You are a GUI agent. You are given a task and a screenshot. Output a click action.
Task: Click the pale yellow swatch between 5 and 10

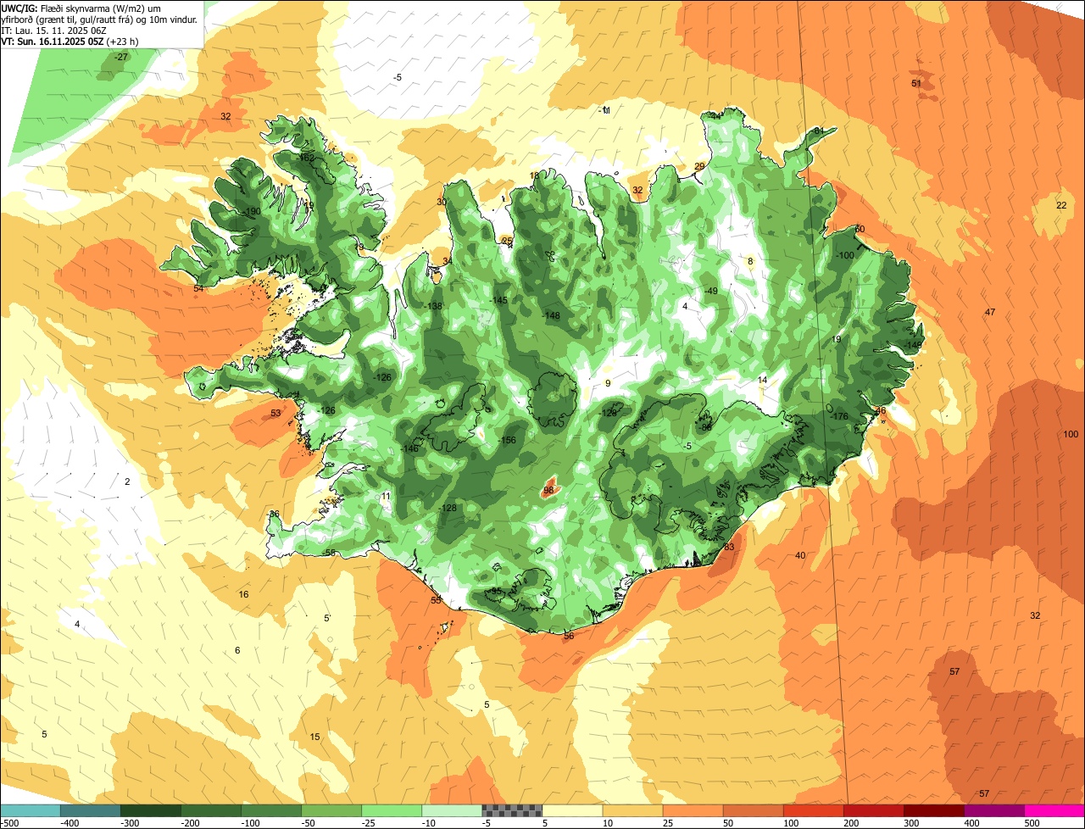click(572, 810)
